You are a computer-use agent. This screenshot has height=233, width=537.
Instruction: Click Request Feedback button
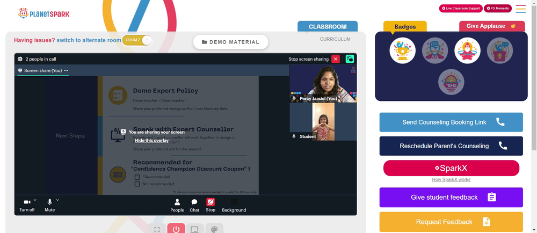[x=451, y=222]
